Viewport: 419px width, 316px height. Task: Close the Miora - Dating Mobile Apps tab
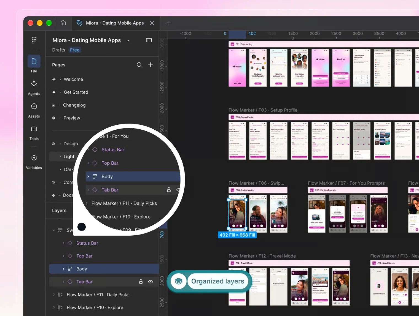tap(152, 23)
